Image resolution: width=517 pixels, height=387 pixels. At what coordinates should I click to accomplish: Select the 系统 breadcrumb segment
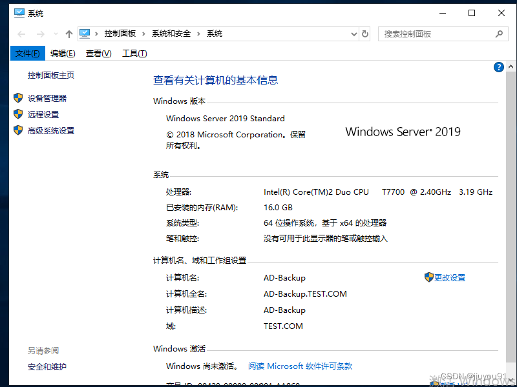[215, 34]
